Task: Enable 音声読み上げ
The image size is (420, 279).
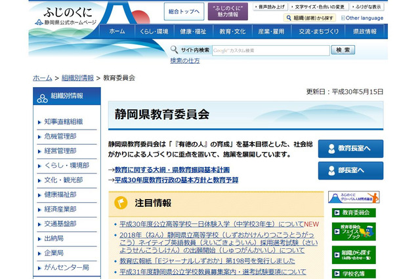Action: coord(270,7)
